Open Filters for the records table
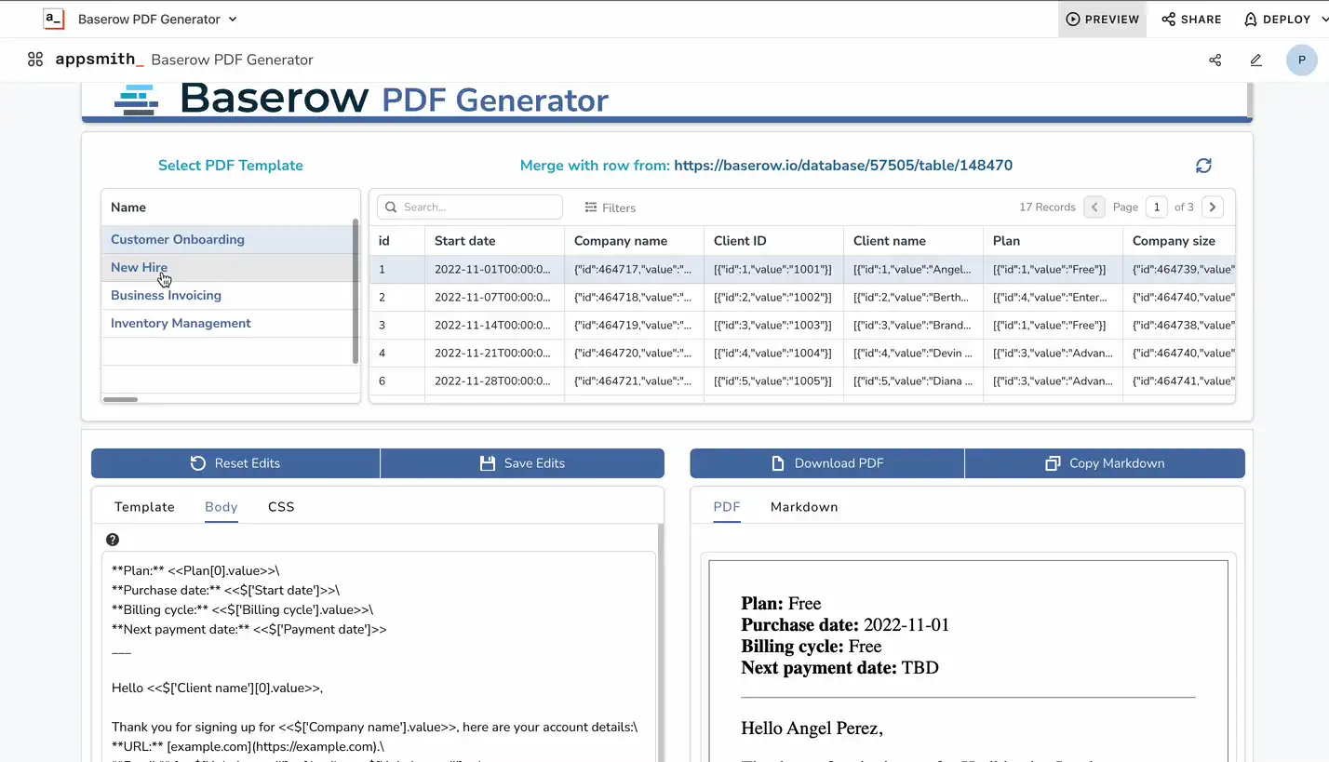This screenshot has width=1329, height=762. point(610,207)
